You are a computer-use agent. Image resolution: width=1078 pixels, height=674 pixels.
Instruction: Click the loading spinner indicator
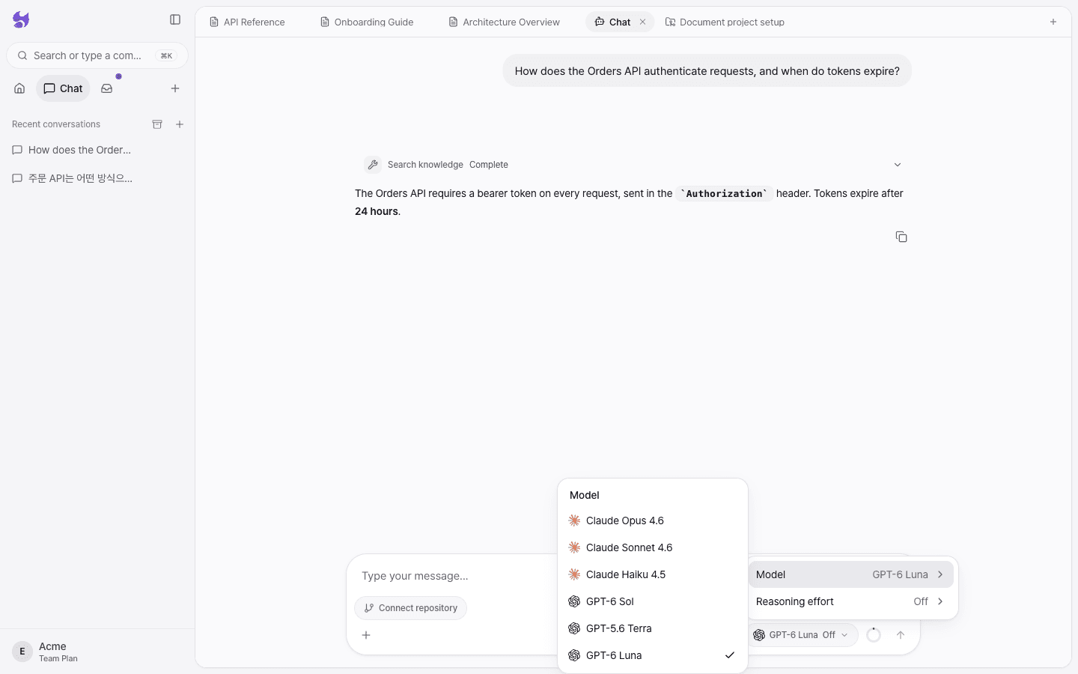click(874, 635)
